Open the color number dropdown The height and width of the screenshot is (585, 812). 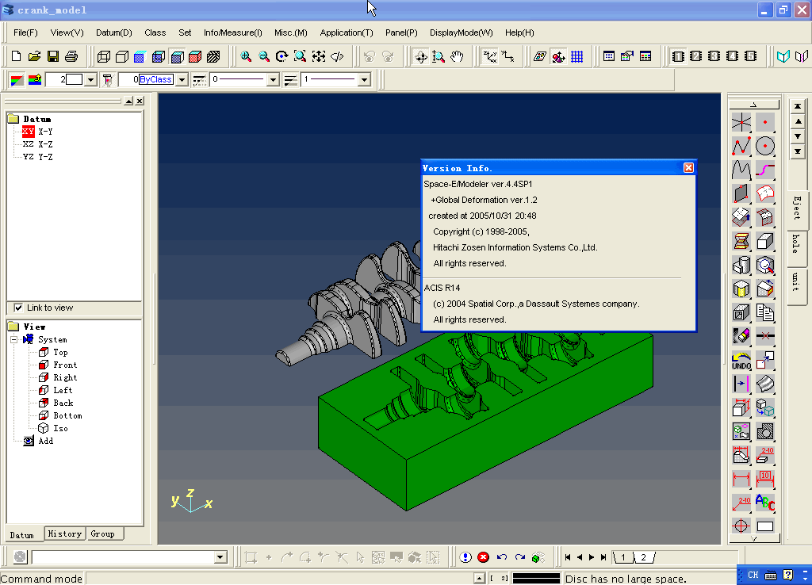(x=90, y=80)
